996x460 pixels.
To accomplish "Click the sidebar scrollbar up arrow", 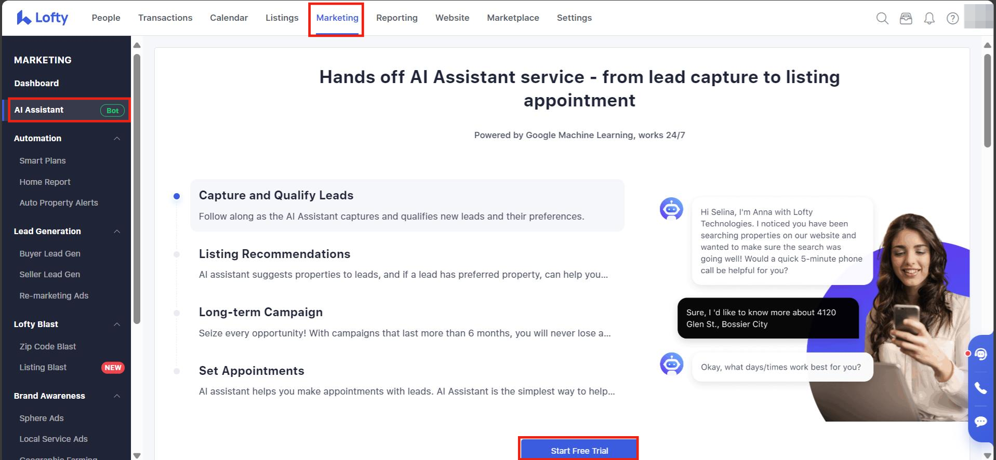I will click(137, 45).
